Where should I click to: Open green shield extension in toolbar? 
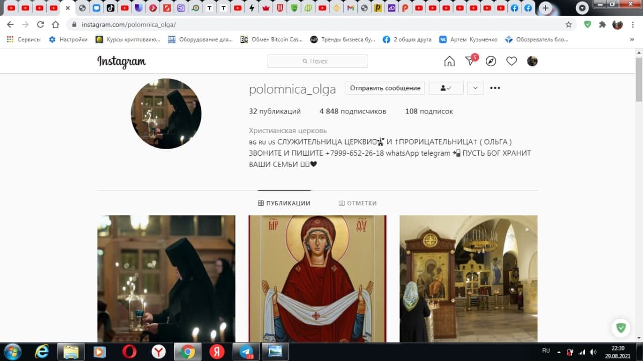(x=588, y=24)
